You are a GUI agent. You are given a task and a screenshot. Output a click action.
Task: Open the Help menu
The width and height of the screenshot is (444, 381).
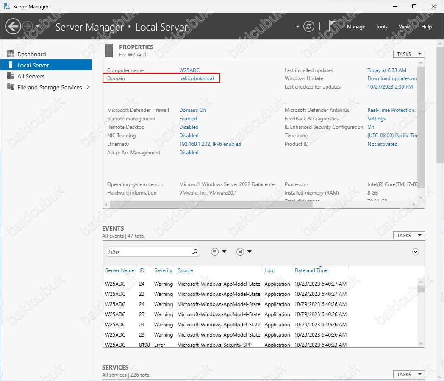427,27
